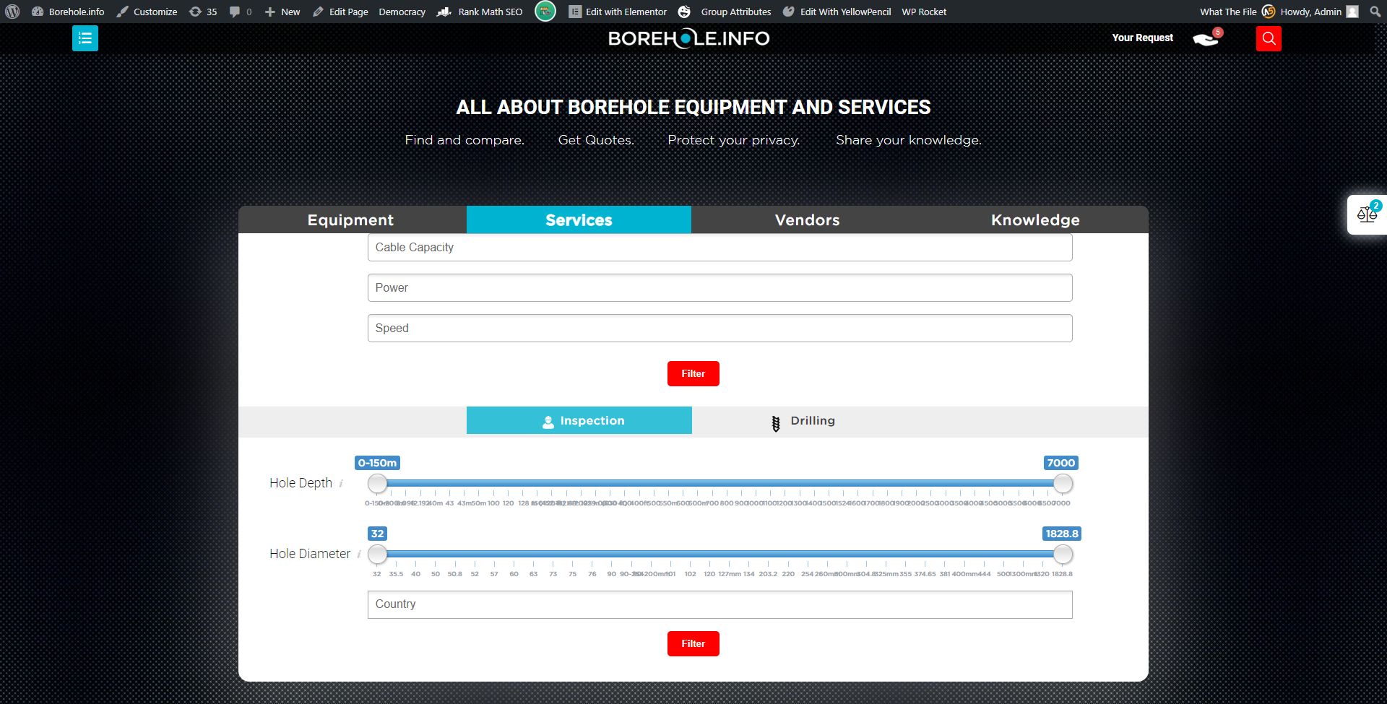1387x704 pixels.
Task: Click the Hole Depth maximum slider handle
Action: pos(1063,483)
